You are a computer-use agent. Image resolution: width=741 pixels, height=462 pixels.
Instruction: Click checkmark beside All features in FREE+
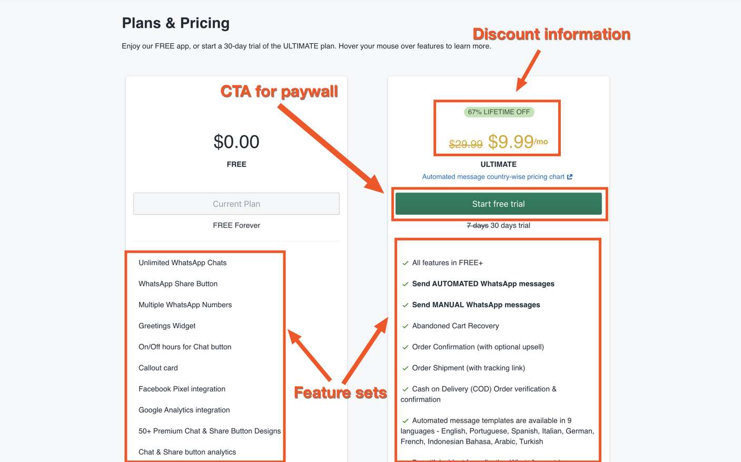click(405, 263)
